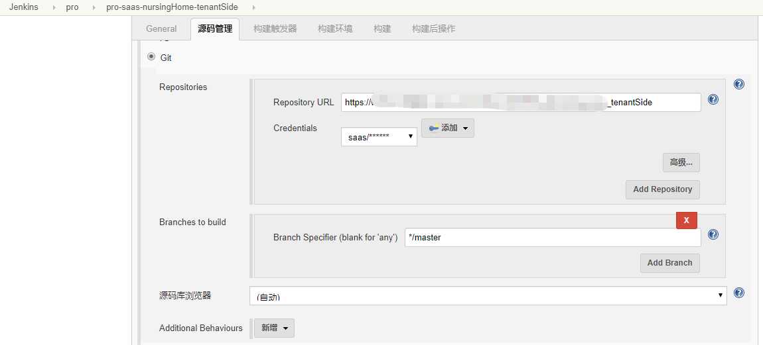Image resolution: width=763 pixels, height=345 pixels.
Task: Click the Branches to build label
Action: pos(192,222)
